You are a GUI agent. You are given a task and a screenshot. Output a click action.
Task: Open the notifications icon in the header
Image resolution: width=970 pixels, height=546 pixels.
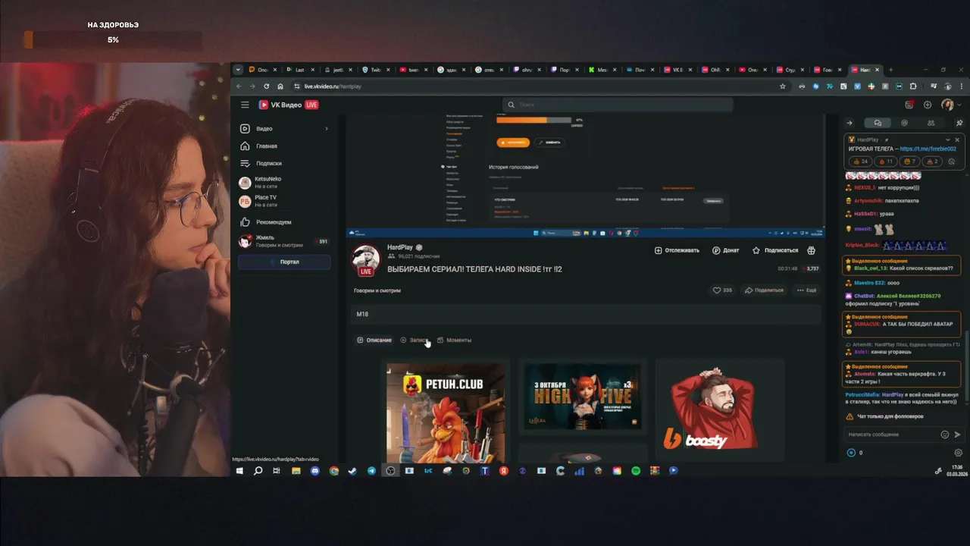(909, 105)
